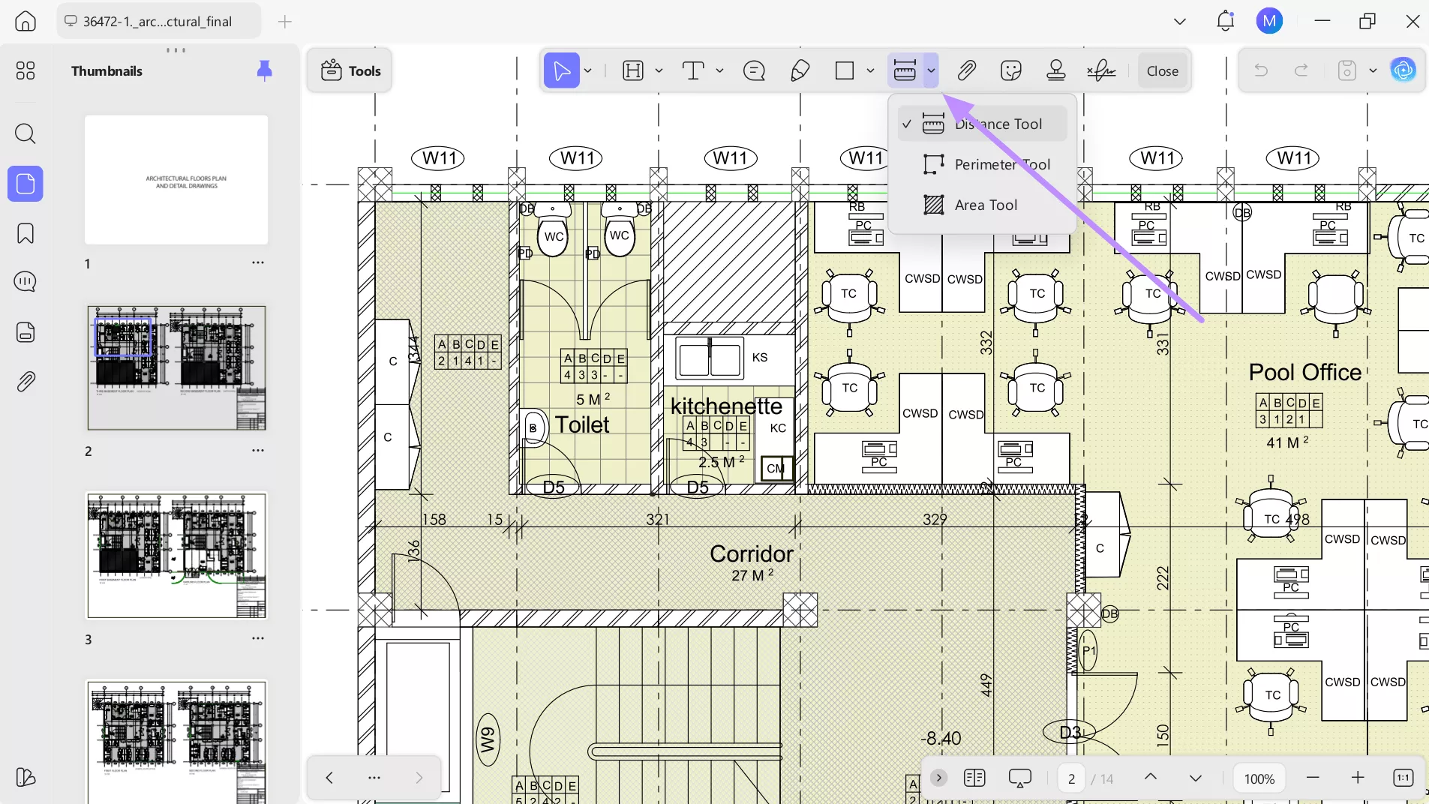Open more options for page 1
This screenshot has height=804, width=1429.
click(x=258, y=262)
